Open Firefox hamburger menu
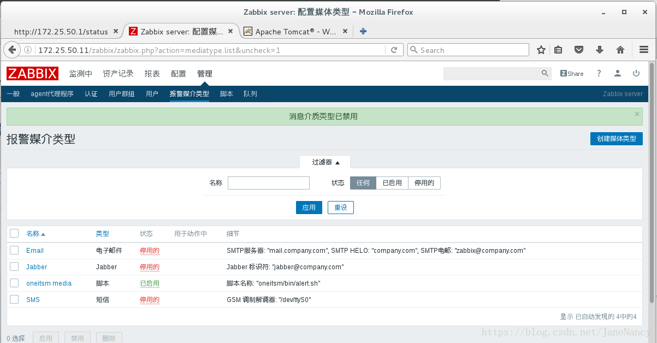657x343 pixels. [x=644, y=50]
